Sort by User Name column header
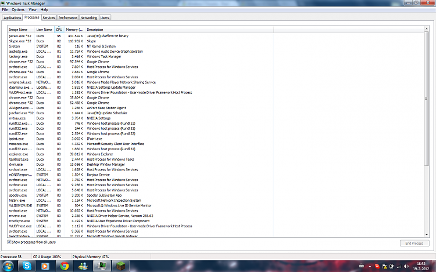 pos(45,30)
